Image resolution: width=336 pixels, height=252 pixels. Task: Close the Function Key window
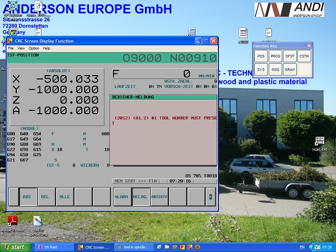click(309, 46)
